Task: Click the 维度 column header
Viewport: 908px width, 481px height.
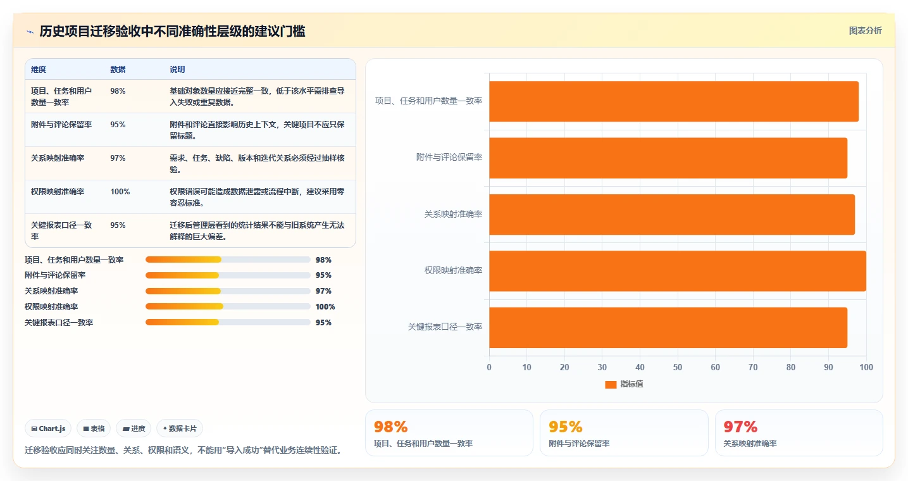Action: click(x=39, y=69)
